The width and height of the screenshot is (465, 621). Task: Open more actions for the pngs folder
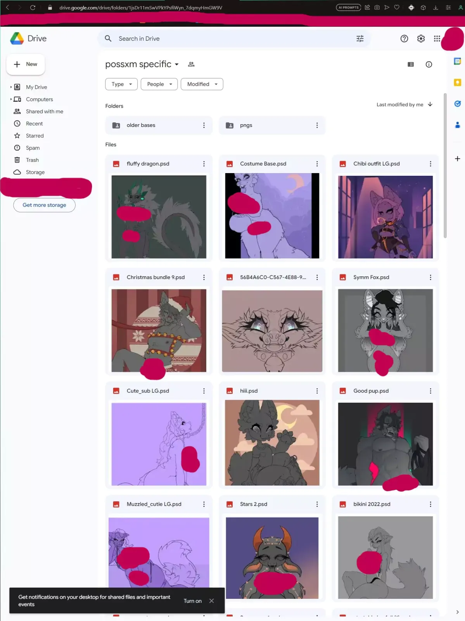coord(317,125)
